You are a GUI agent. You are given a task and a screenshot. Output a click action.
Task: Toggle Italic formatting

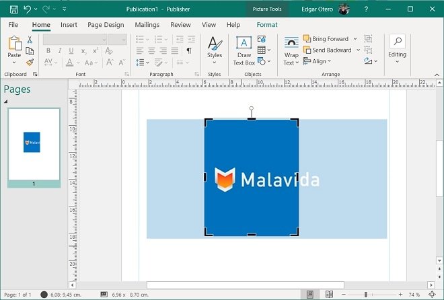[60, 50]
